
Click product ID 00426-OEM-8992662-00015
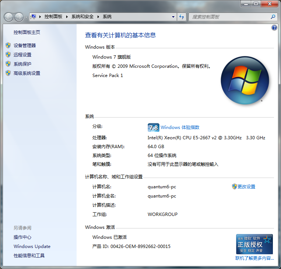click(x=140, y=247)
